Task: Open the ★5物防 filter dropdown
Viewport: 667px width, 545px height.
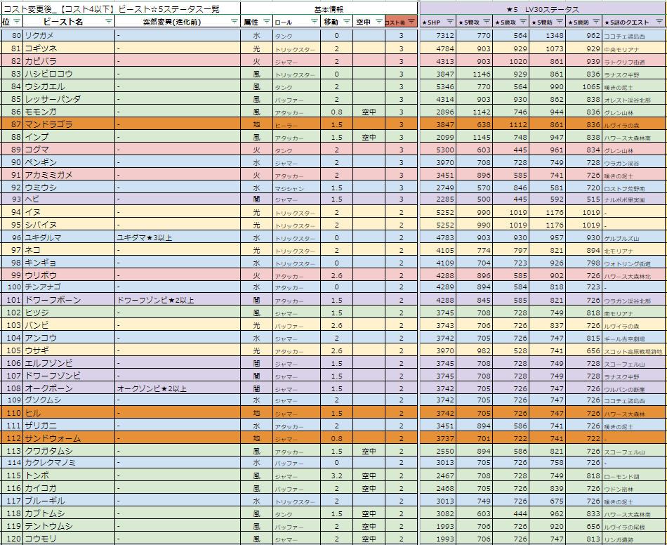Action: (x=559, y=22)
